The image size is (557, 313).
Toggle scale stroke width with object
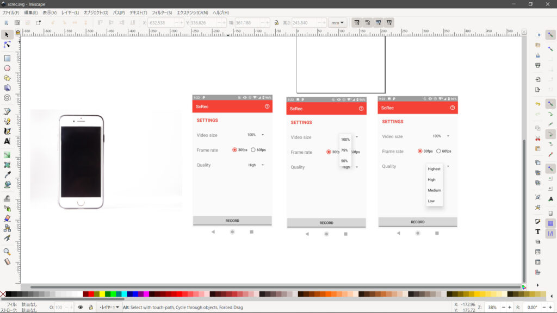[357, 23]
